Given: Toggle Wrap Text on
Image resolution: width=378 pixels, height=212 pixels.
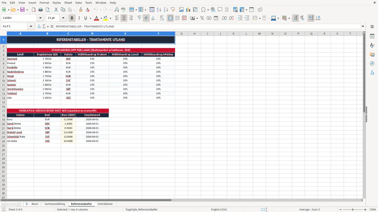Looking at the screenshot, I should coord(162,18).
